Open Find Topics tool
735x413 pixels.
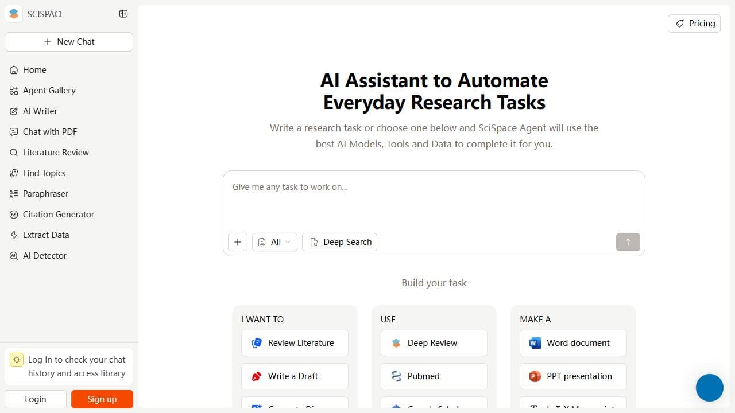[x=44, y=173]
